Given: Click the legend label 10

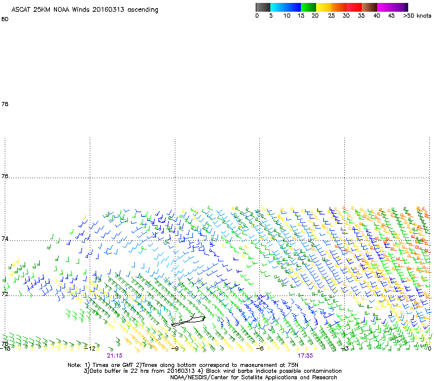Looking at the screenshot, I should pos(287,16).
